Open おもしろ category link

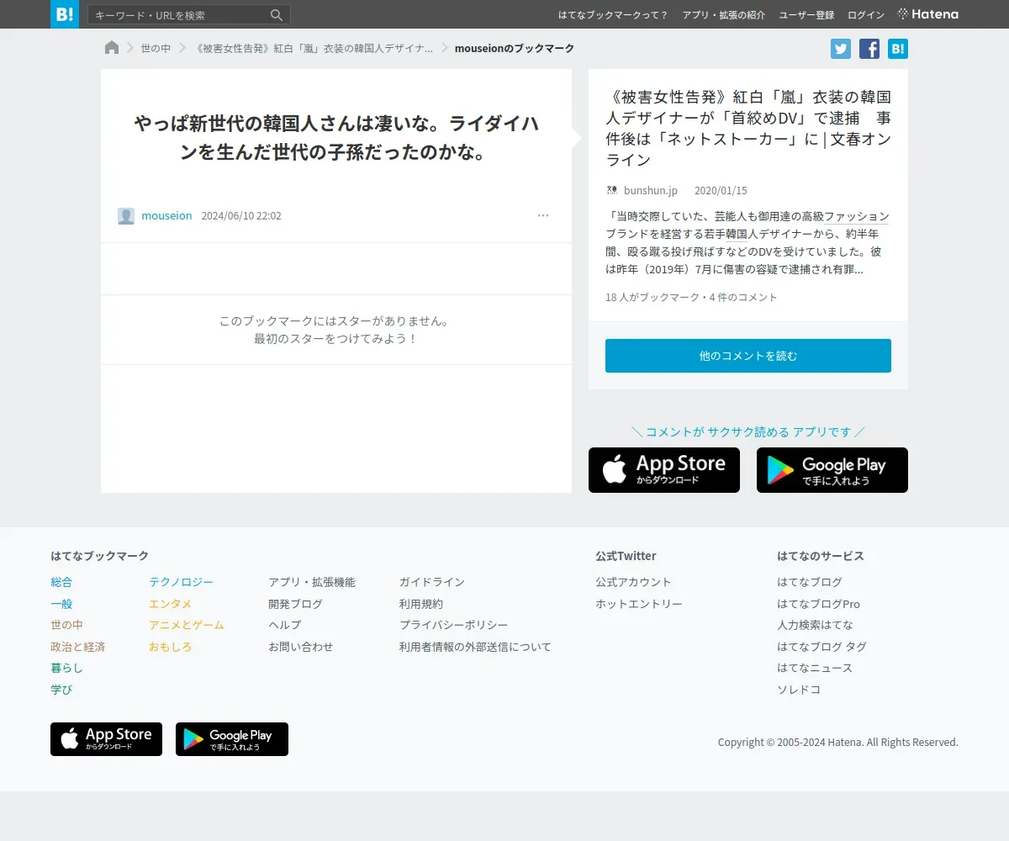pos(171,647)
